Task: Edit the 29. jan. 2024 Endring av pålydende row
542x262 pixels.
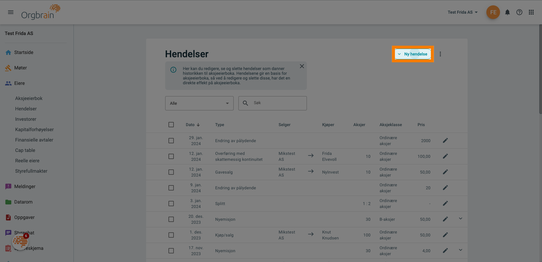Action: coord(445,140)
